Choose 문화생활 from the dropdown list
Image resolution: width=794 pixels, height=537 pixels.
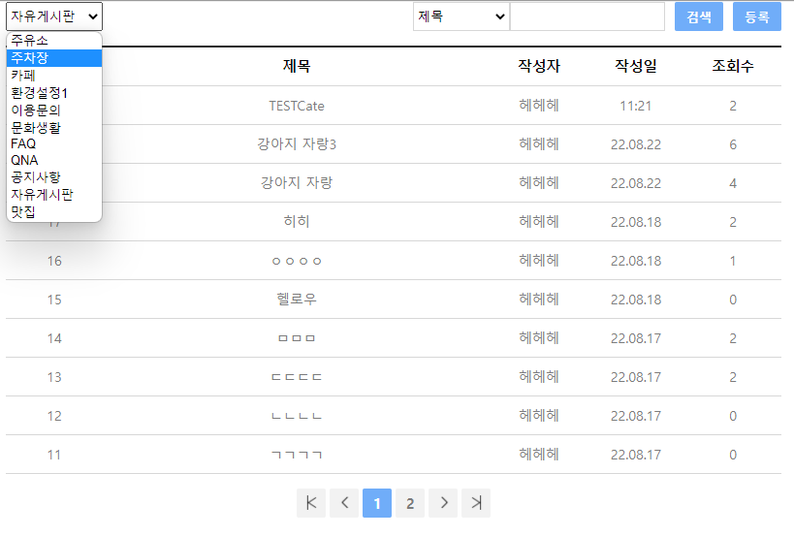pos(54,127)
